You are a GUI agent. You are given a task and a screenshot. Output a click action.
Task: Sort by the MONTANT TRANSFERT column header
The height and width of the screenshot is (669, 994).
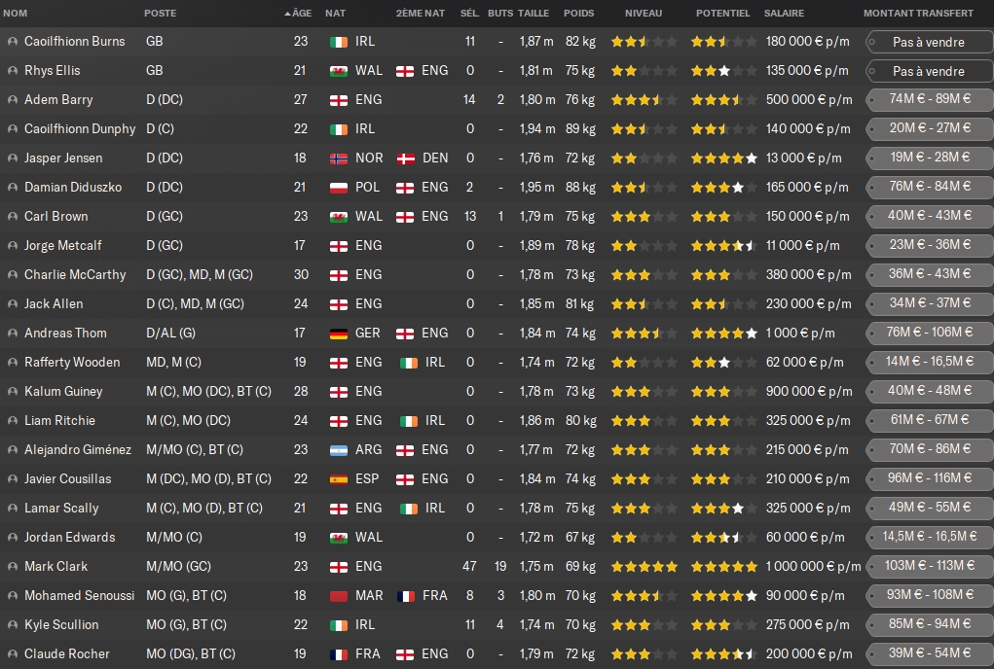pos(918,14)
